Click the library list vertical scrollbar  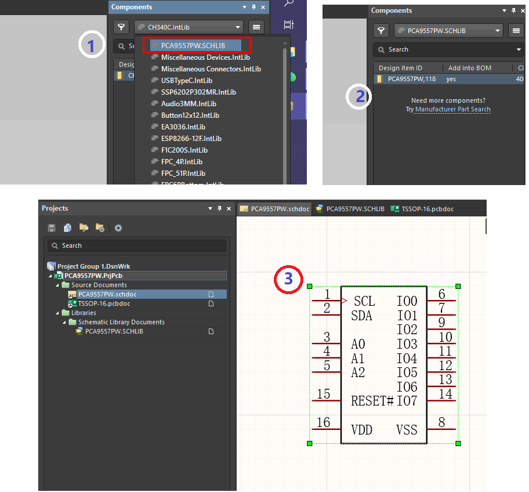(x=285, y=115)
